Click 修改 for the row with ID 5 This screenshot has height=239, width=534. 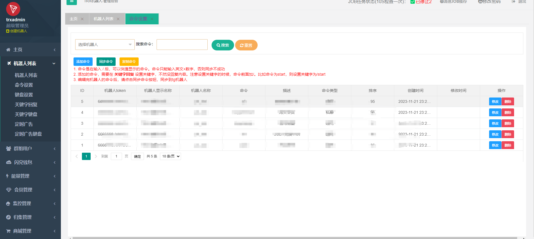click(x=495, y=102)
